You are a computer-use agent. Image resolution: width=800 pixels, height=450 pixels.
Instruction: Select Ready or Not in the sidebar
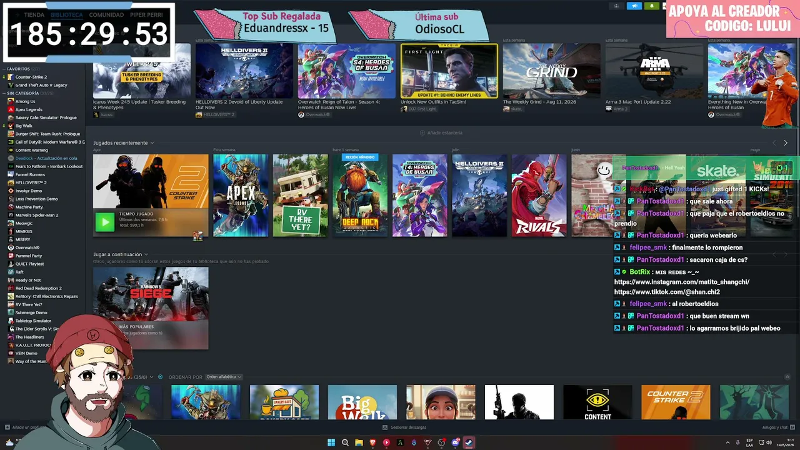(x=28, y=280)
